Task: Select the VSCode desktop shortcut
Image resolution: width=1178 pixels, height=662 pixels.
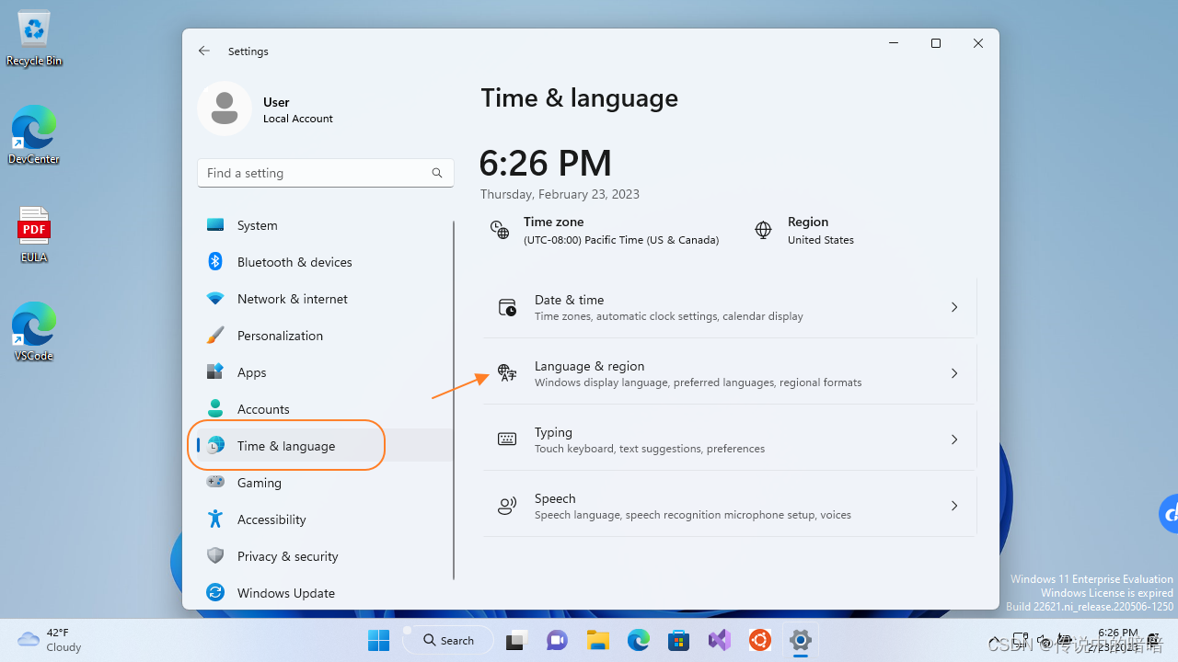Action: click(34, 331)
